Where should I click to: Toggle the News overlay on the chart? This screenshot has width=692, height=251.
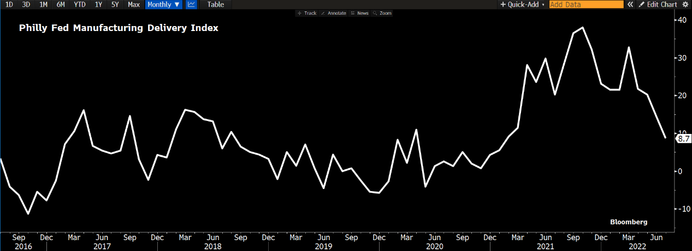pos(359,13)
